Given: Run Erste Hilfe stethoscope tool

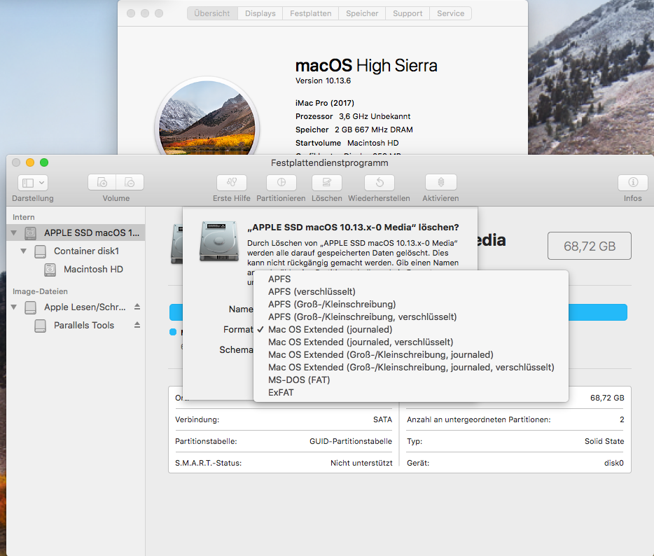Looking at the screenshot, I should point(232,183).
